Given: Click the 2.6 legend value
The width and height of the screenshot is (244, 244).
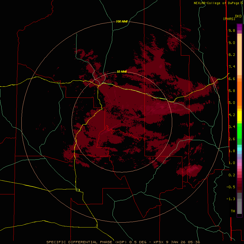Looking at the screenshot, I should tap(232, 139).
